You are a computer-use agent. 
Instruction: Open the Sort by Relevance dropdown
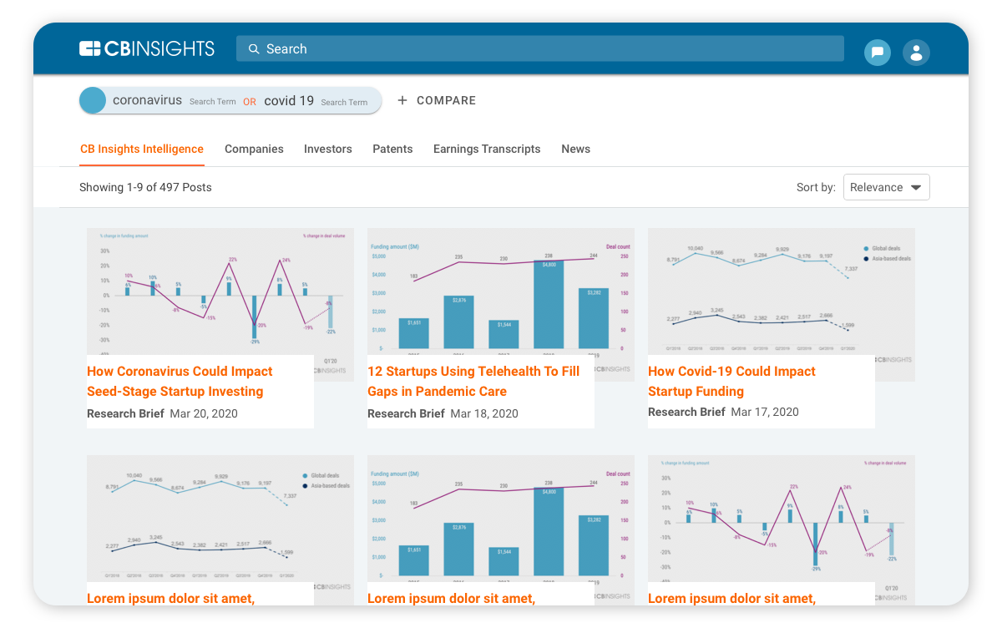[887, 187]
